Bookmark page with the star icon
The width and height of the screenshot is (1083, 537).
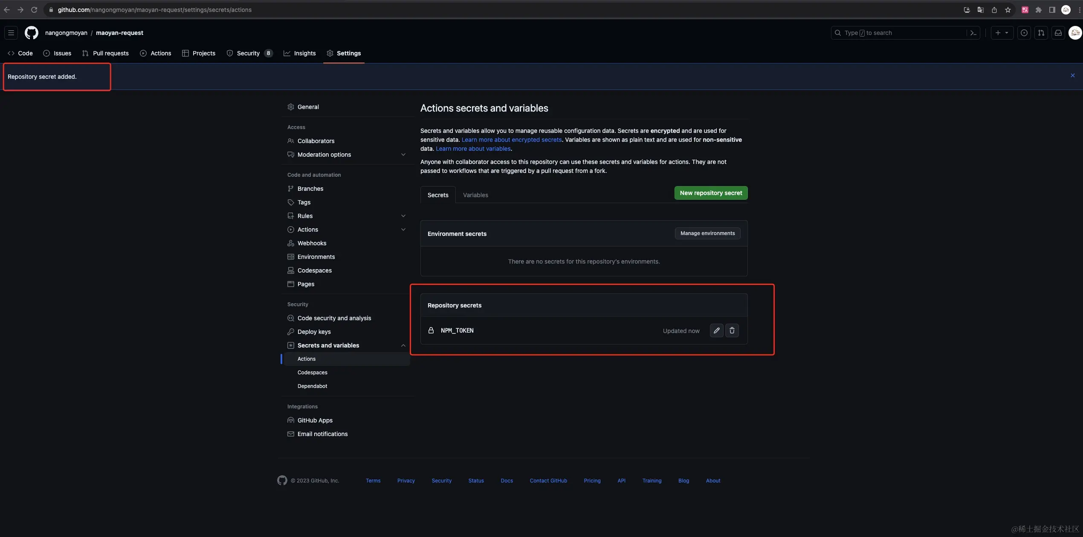pyautogui.click(x=1008, y=10)
